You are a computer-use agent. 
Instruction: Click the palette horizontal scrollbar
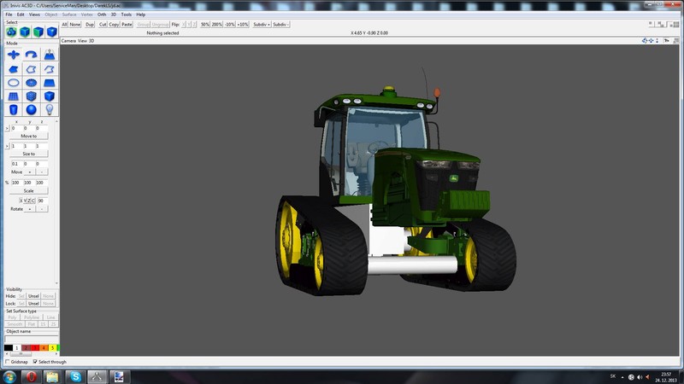point(32,353)
